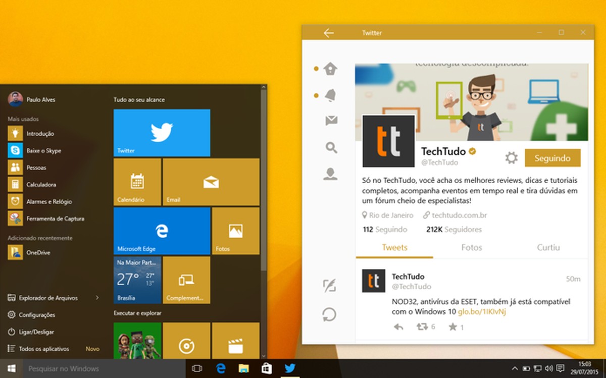Image resolution: width=606 pixels, height=378 pixels.
Task: Expand hidden system tray icons
Action: pos(515,369)
